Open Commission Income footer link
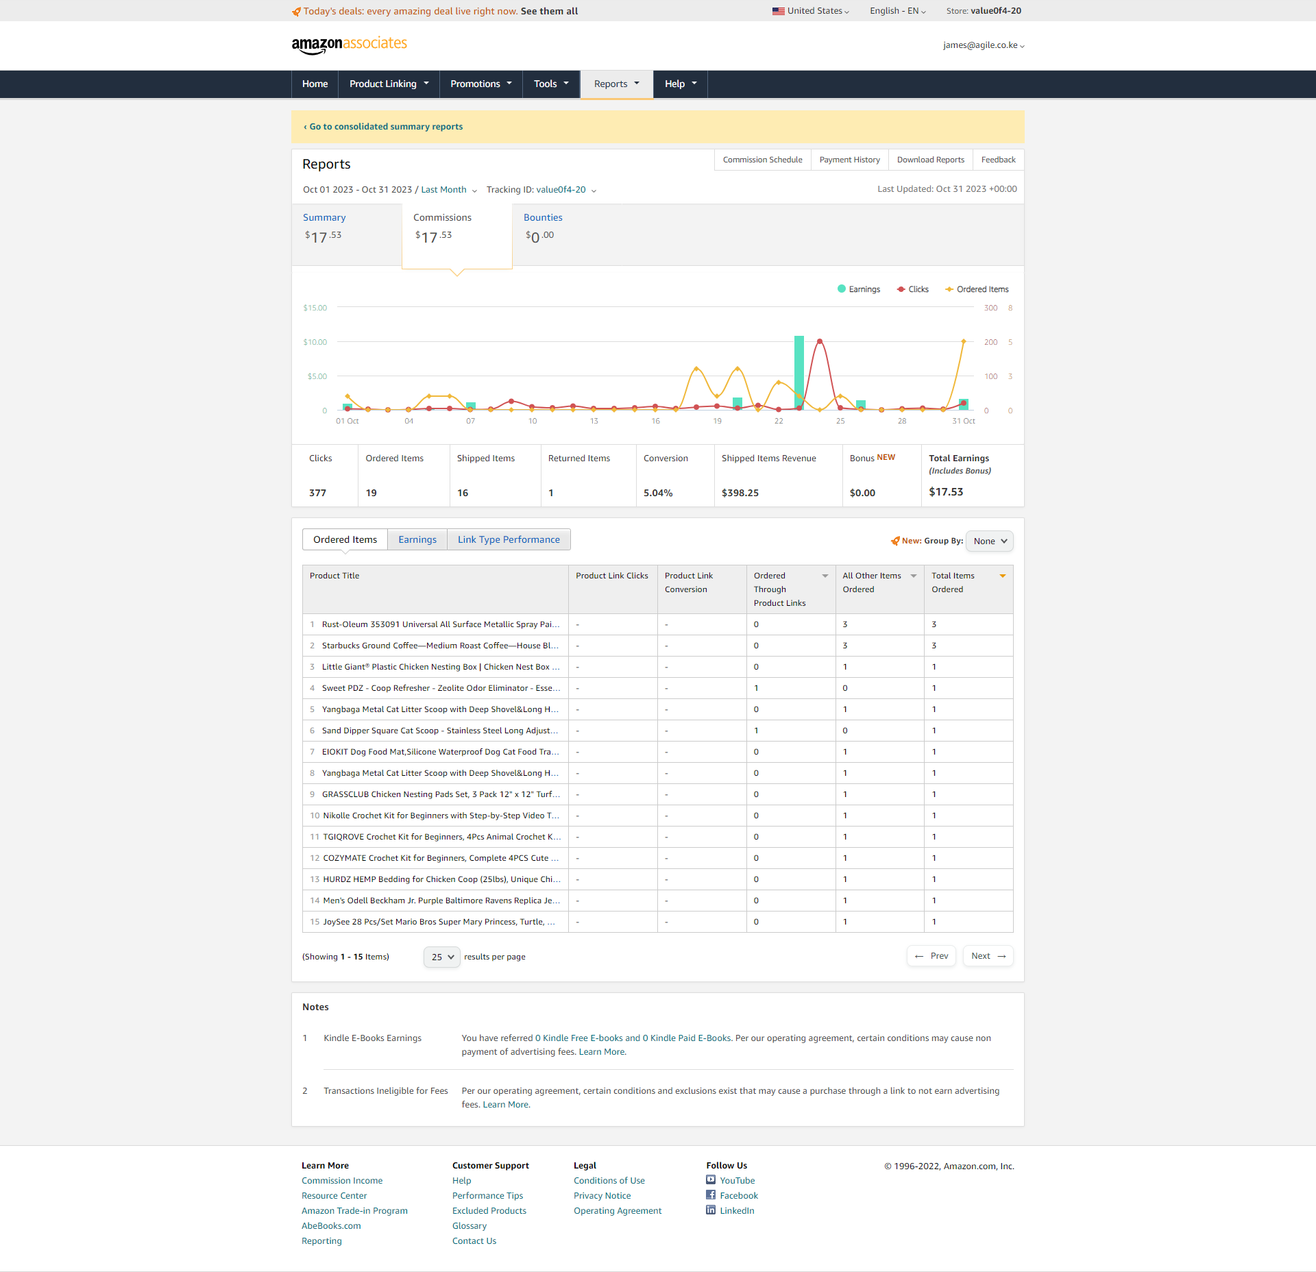 [342, 1181]
